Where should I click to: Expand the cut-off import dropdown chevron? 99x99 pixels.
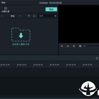pyautogui.click(x=2, y=16)
